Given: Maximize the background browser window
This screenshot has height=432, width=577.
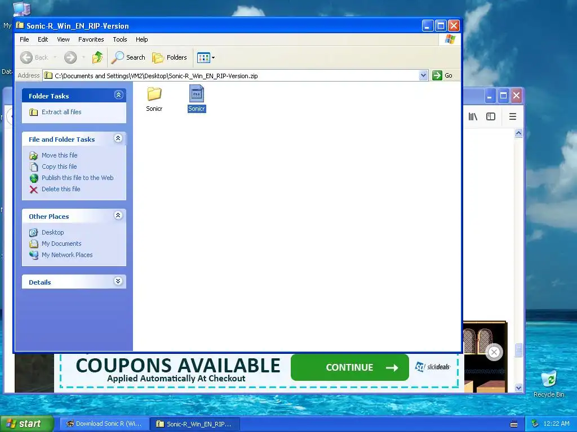Looking at the screenshot, I should [503, 96].
